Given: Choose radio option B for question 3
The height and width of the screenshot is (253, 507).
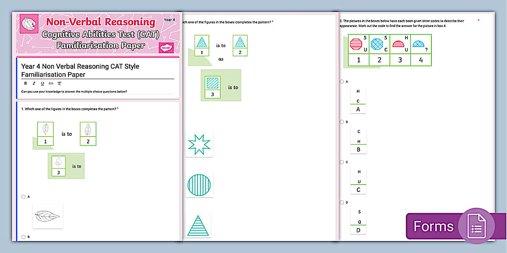Looking at the screenshot, I should click(342, 122).
